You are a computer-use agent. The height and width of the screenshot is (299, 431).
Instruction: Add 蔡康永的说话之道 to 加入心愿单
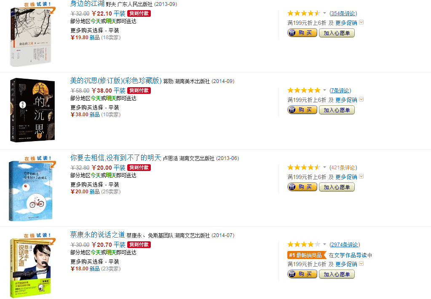(337, 274)
